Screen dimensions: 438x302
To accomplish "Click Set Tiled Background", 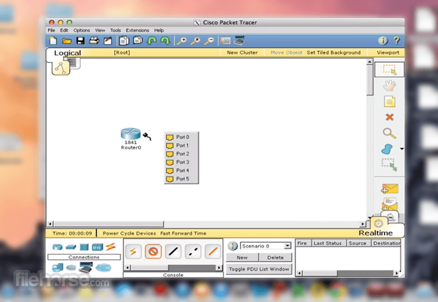I will pyautogui.click(x=334, y=53).
